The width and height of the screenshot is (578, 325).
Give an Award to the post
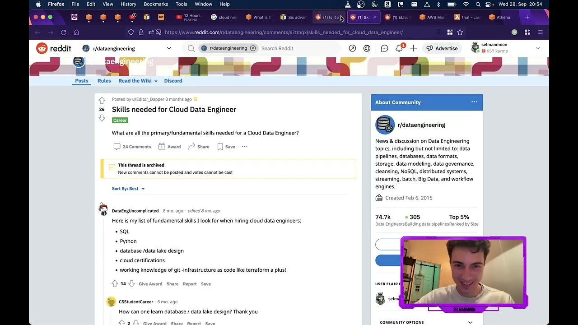169,147
